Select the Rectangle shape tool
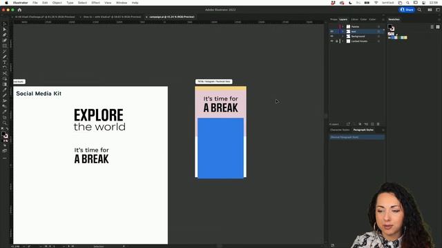The height and width of the screenshot is (248, 442). point(5,46)
